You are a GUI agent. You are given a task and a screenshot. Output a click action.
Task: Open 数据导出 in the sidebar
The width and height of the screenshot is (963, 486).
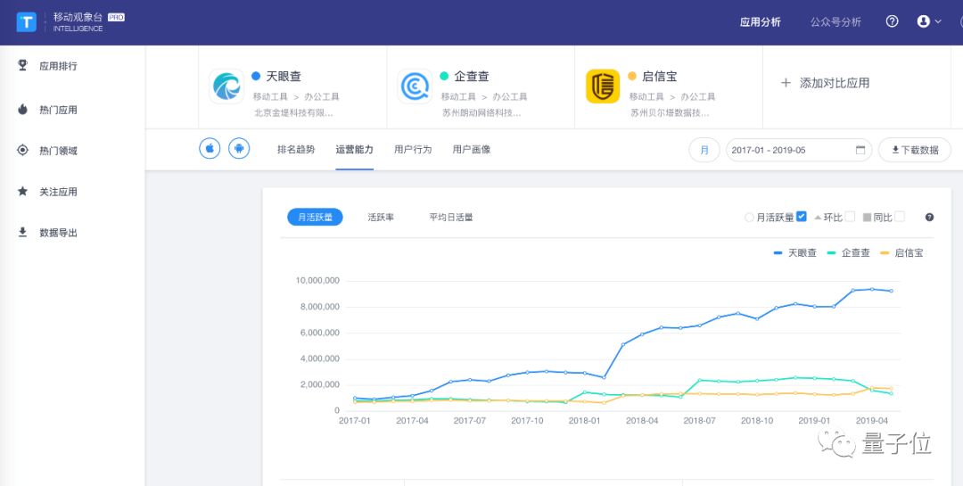58,233
